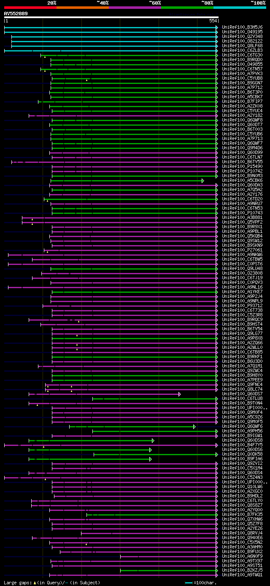The width and height of the screenshot is (270, 586).
Task: Click the white query sequence bar under AV552889
Action: point(111,17)
